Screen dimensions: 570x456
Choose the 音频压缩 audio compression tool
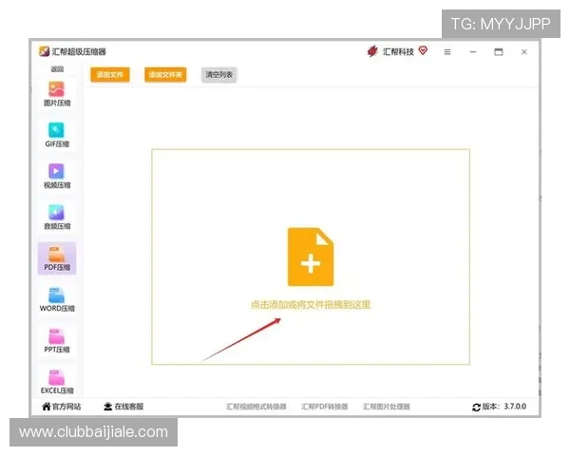57,218
